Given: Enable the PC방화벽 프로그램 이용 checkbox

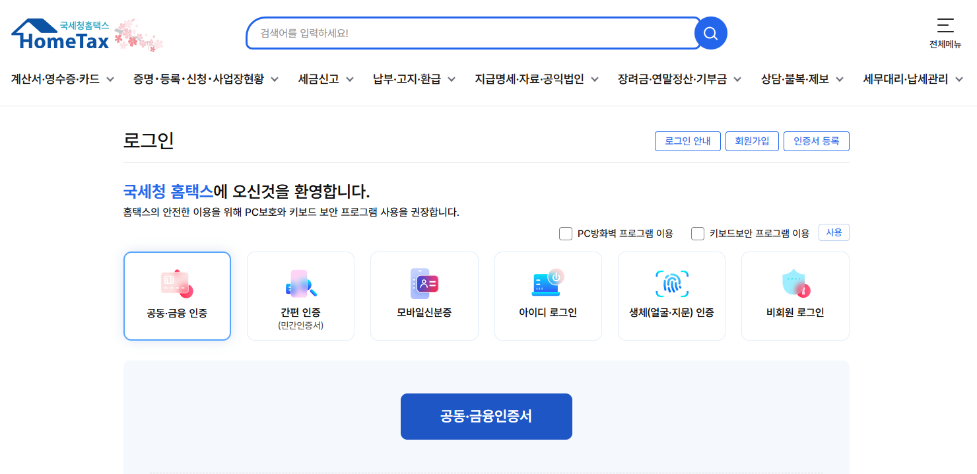Looking at the screenshot, I should coord(566,233).
